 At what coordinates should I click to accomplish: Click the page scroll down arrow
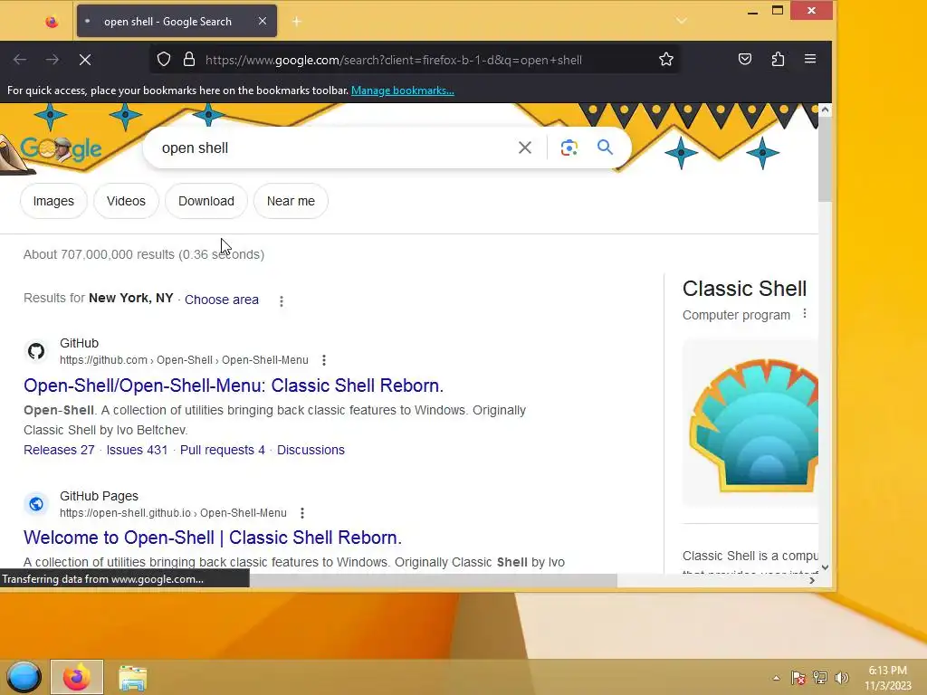(x=826, y=567)
